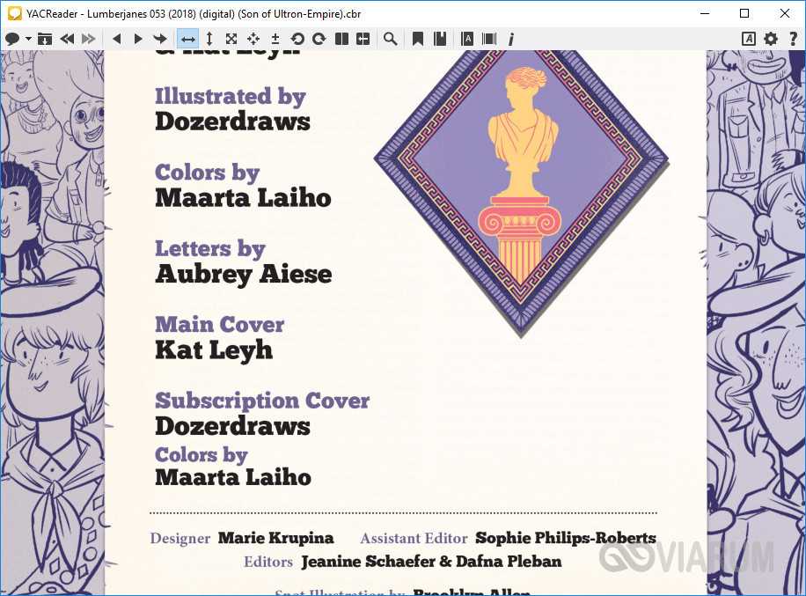The width and height of the screenshot is (806, 596).
Task: Set a bookmark on this page
Action: pyautogui.click(x=418, y=39)
